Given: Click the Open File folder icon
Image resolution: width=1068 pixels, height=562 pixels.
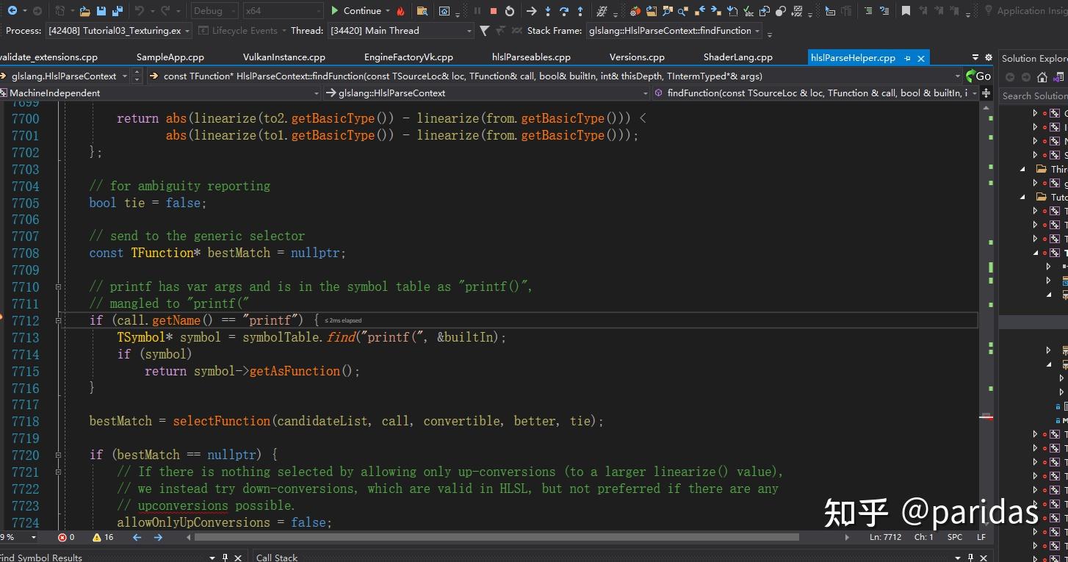Looking at the screenshot, I should (84, 11).
